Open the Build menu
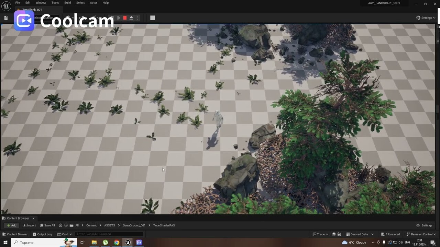This screenshot has height=247, width=440. pyautogui.click(x=67, y=2)
